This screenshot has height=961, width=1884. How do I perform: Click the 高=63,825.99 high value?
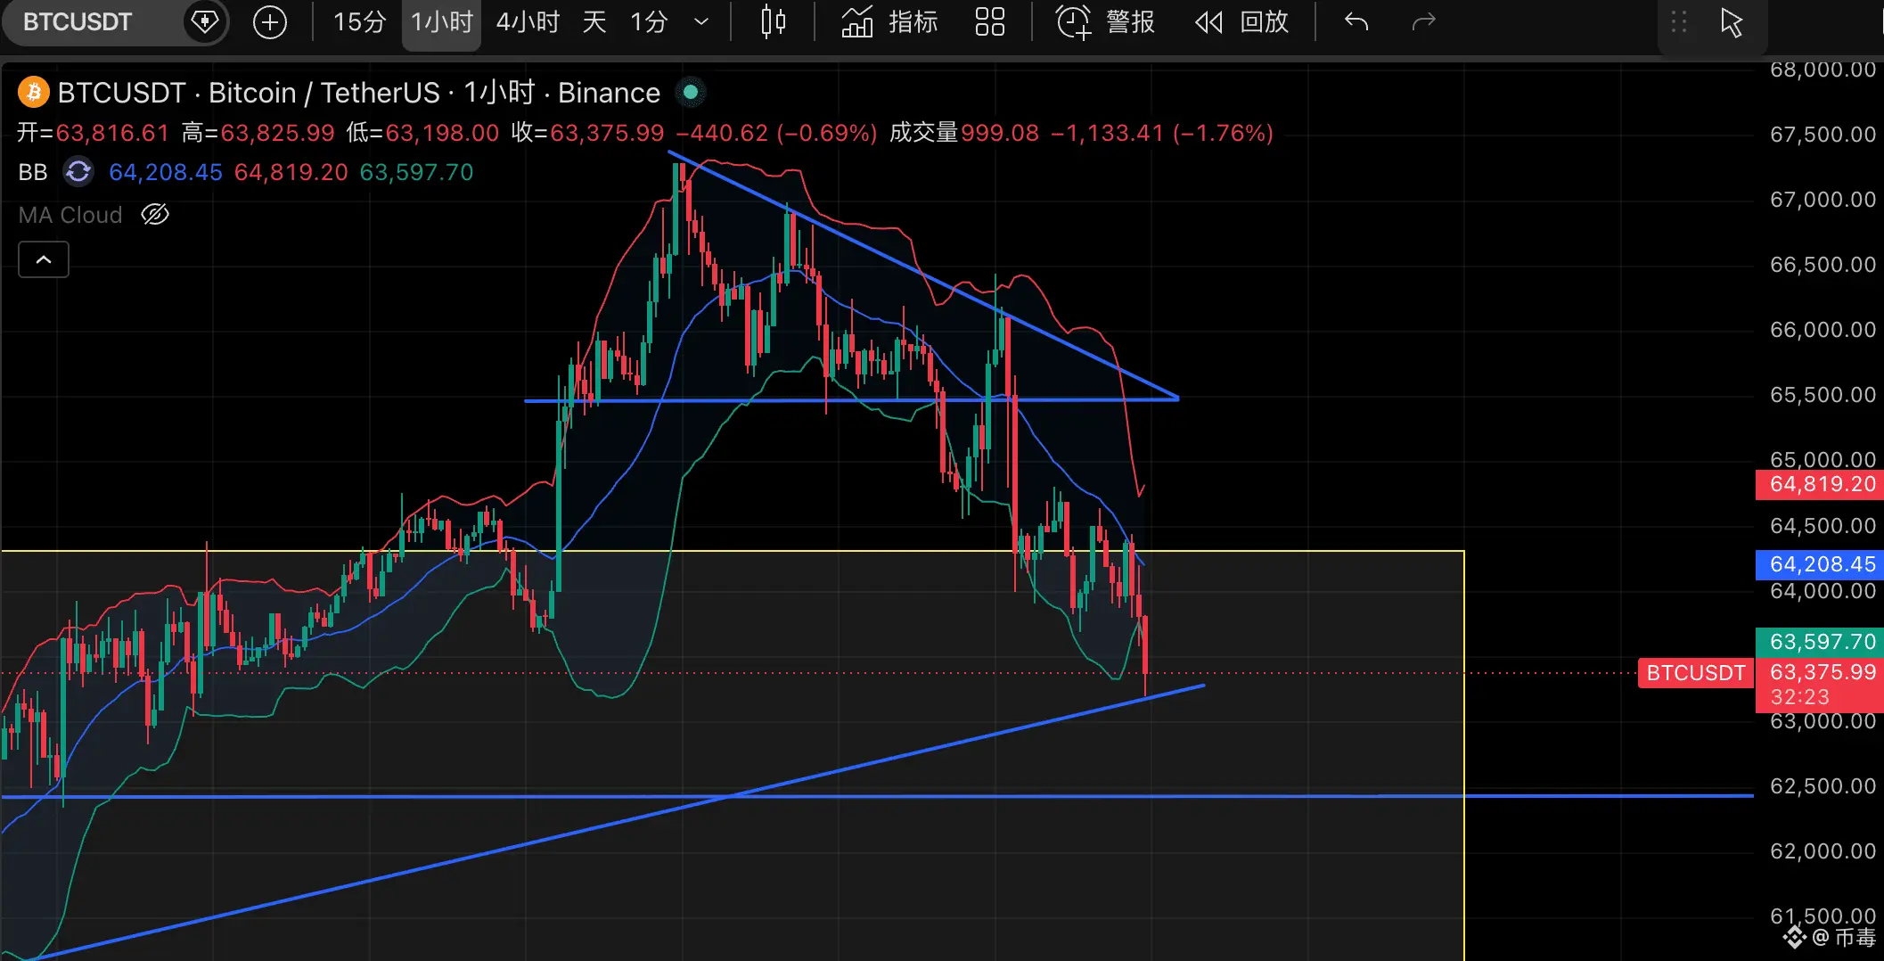click(x=258, y=133)
